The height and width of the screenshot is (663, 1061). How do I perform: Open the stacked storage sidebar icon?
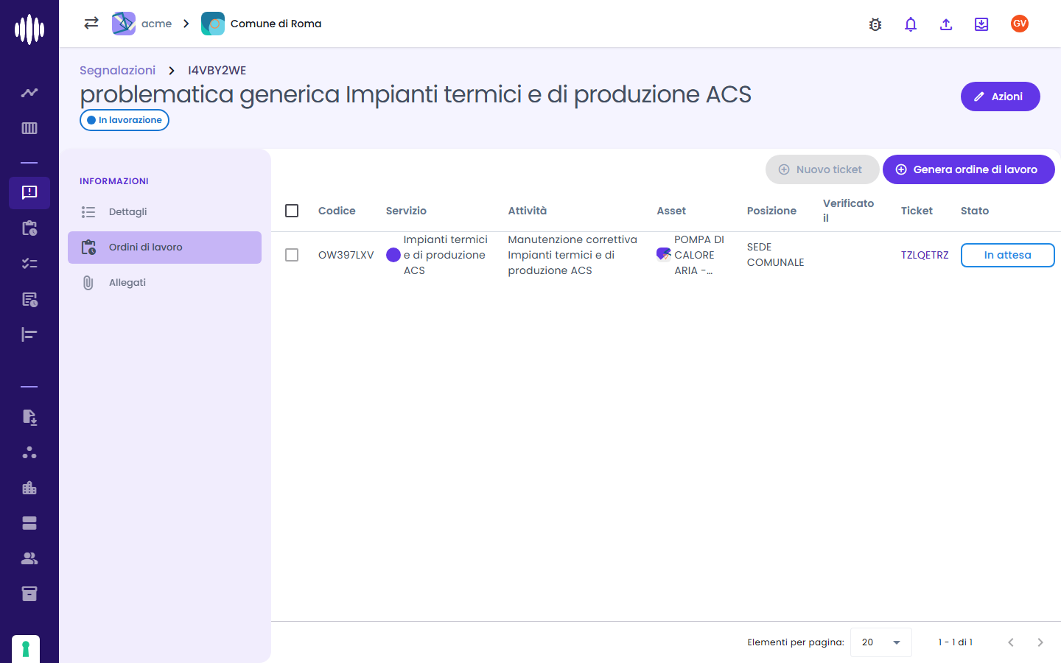[29, 523]
